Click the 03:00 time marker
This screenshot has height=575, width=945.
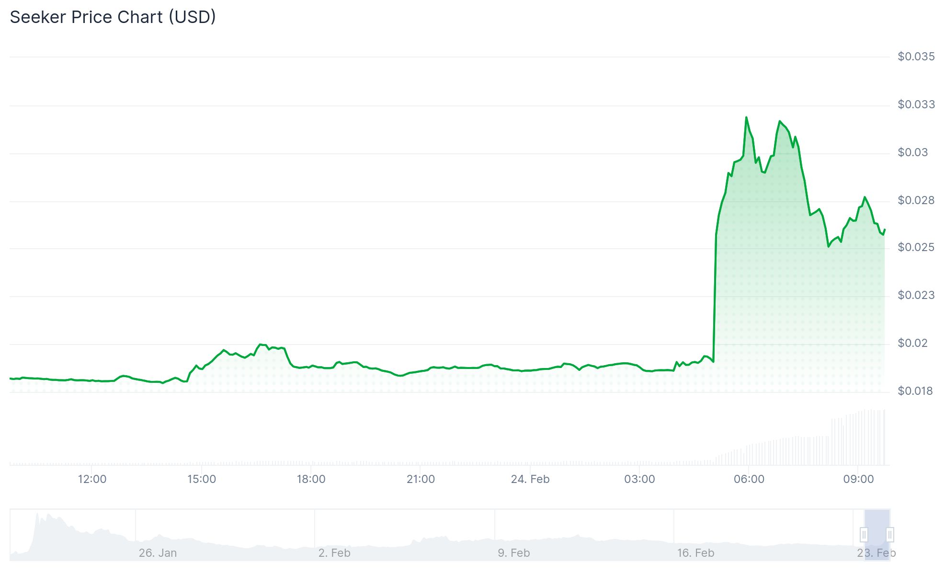point(640,478)
